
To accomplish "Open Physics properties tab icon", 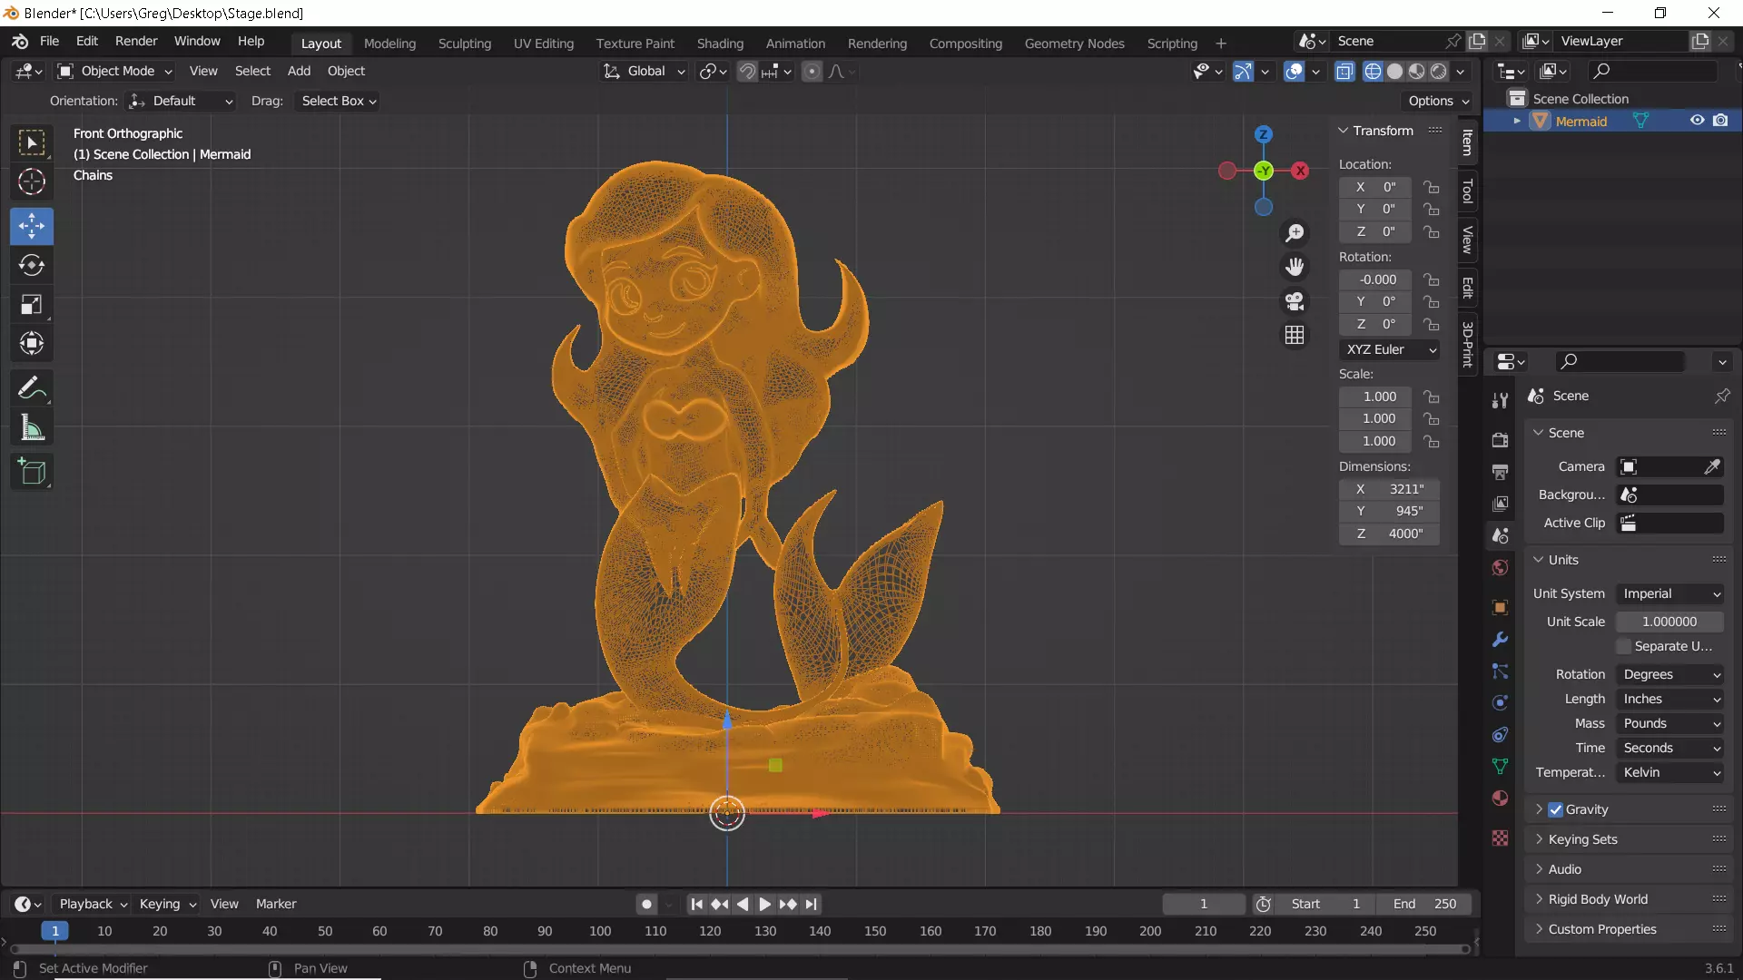I will coord(1500,702).
